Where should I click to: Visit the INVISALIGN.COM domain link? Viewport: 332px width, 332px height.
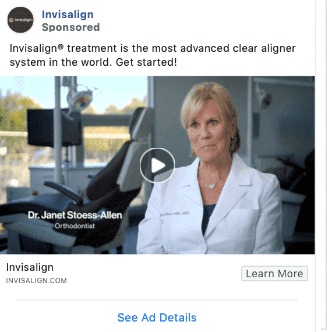click(x=37, y=281)
